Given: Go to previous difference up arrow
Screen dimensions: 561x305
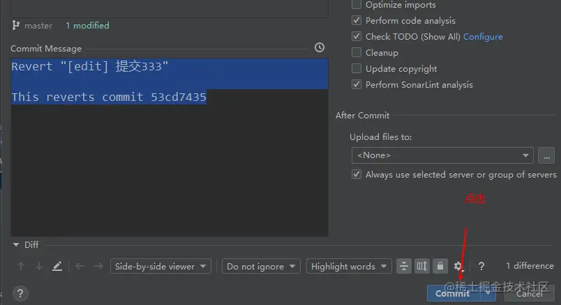Looking at the screenshot, I should [x=21, y=266].
